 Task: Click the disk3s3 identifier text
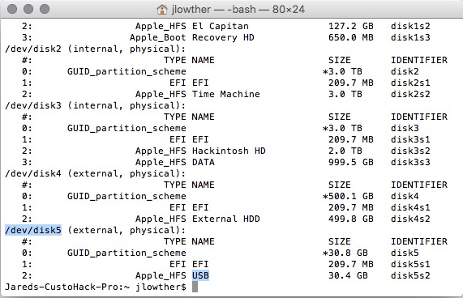(410, 162)
